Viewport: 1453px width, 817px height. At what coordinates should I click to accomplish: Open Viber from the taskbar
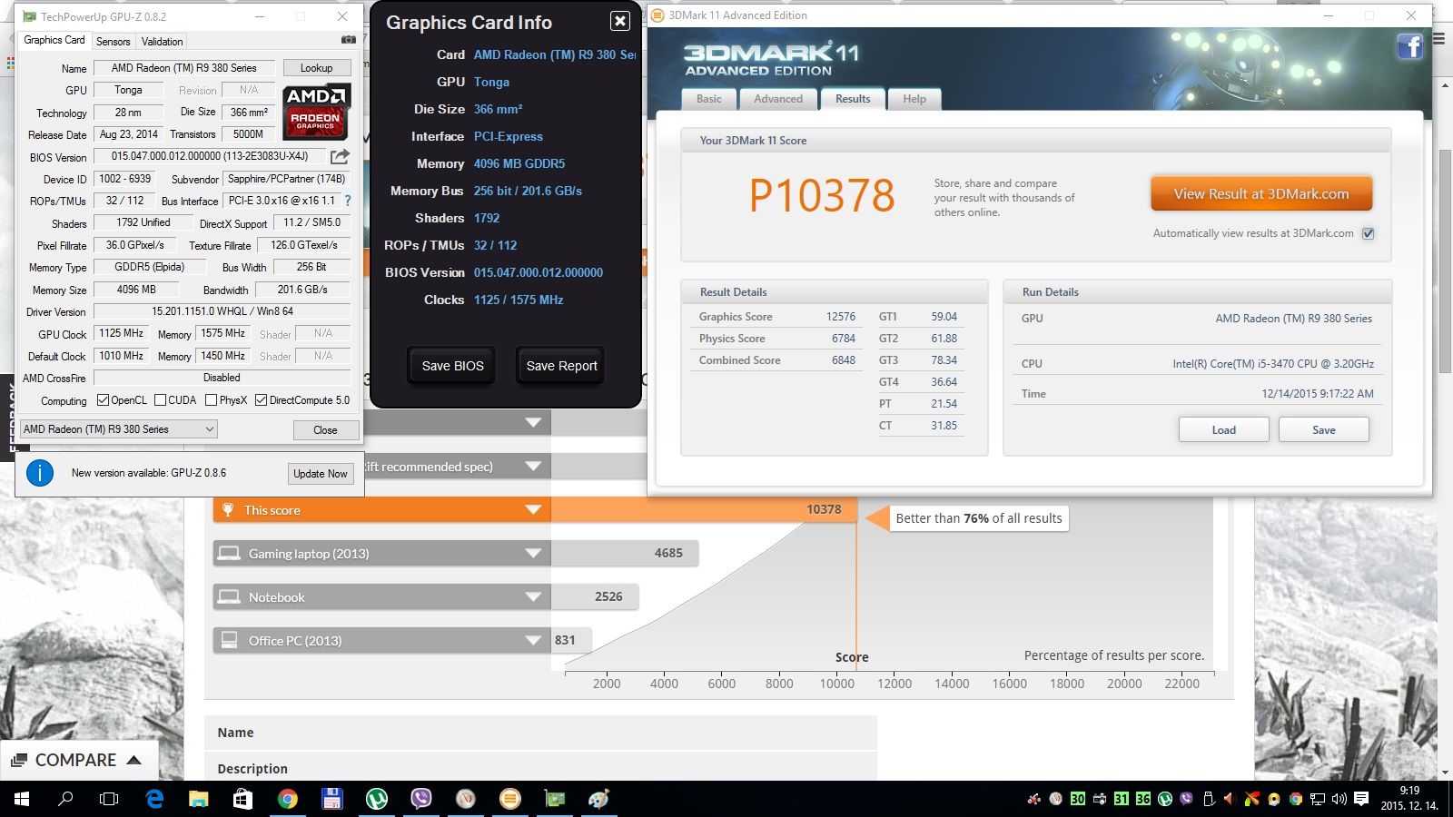(x=420, y=799)
